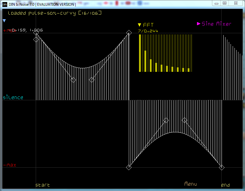
Task: Select left diamond handle inside upper curve
Action: pyautogui.click(x=73, y=80)
